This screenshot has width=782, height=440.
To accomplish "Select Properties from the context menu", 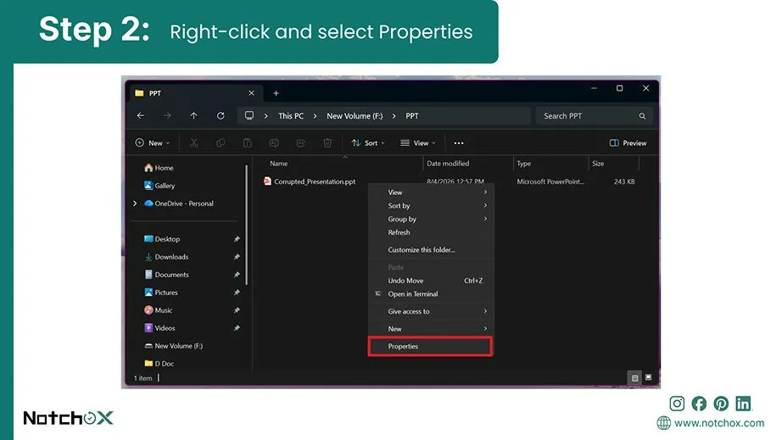I will pos(431,346).
